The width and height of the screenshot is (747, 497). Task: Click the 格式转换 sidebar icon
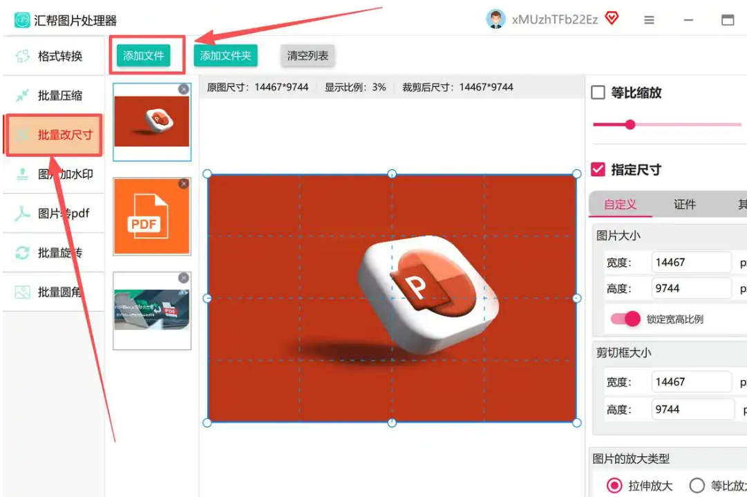pos(22,56)
